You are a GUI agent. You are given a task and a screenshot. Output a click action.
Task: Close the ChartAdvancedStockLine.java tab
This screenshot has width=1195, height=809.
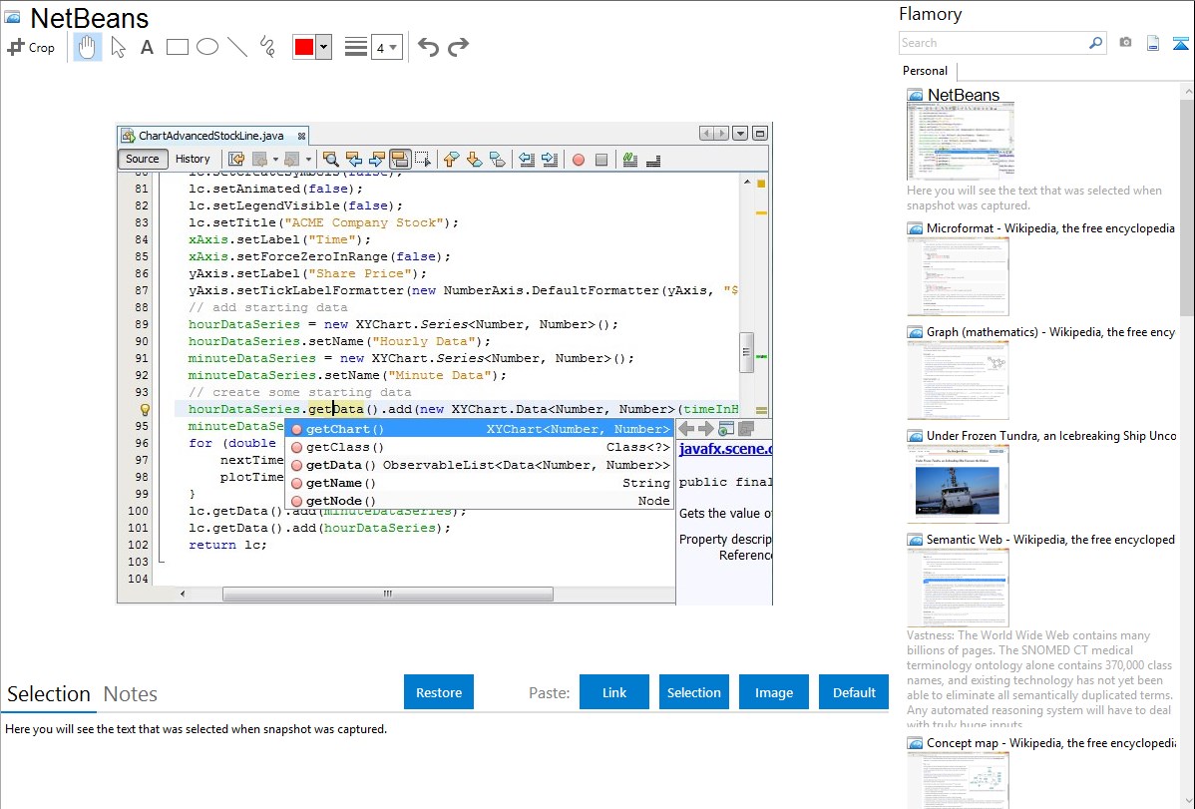click(x=302, y=136)
